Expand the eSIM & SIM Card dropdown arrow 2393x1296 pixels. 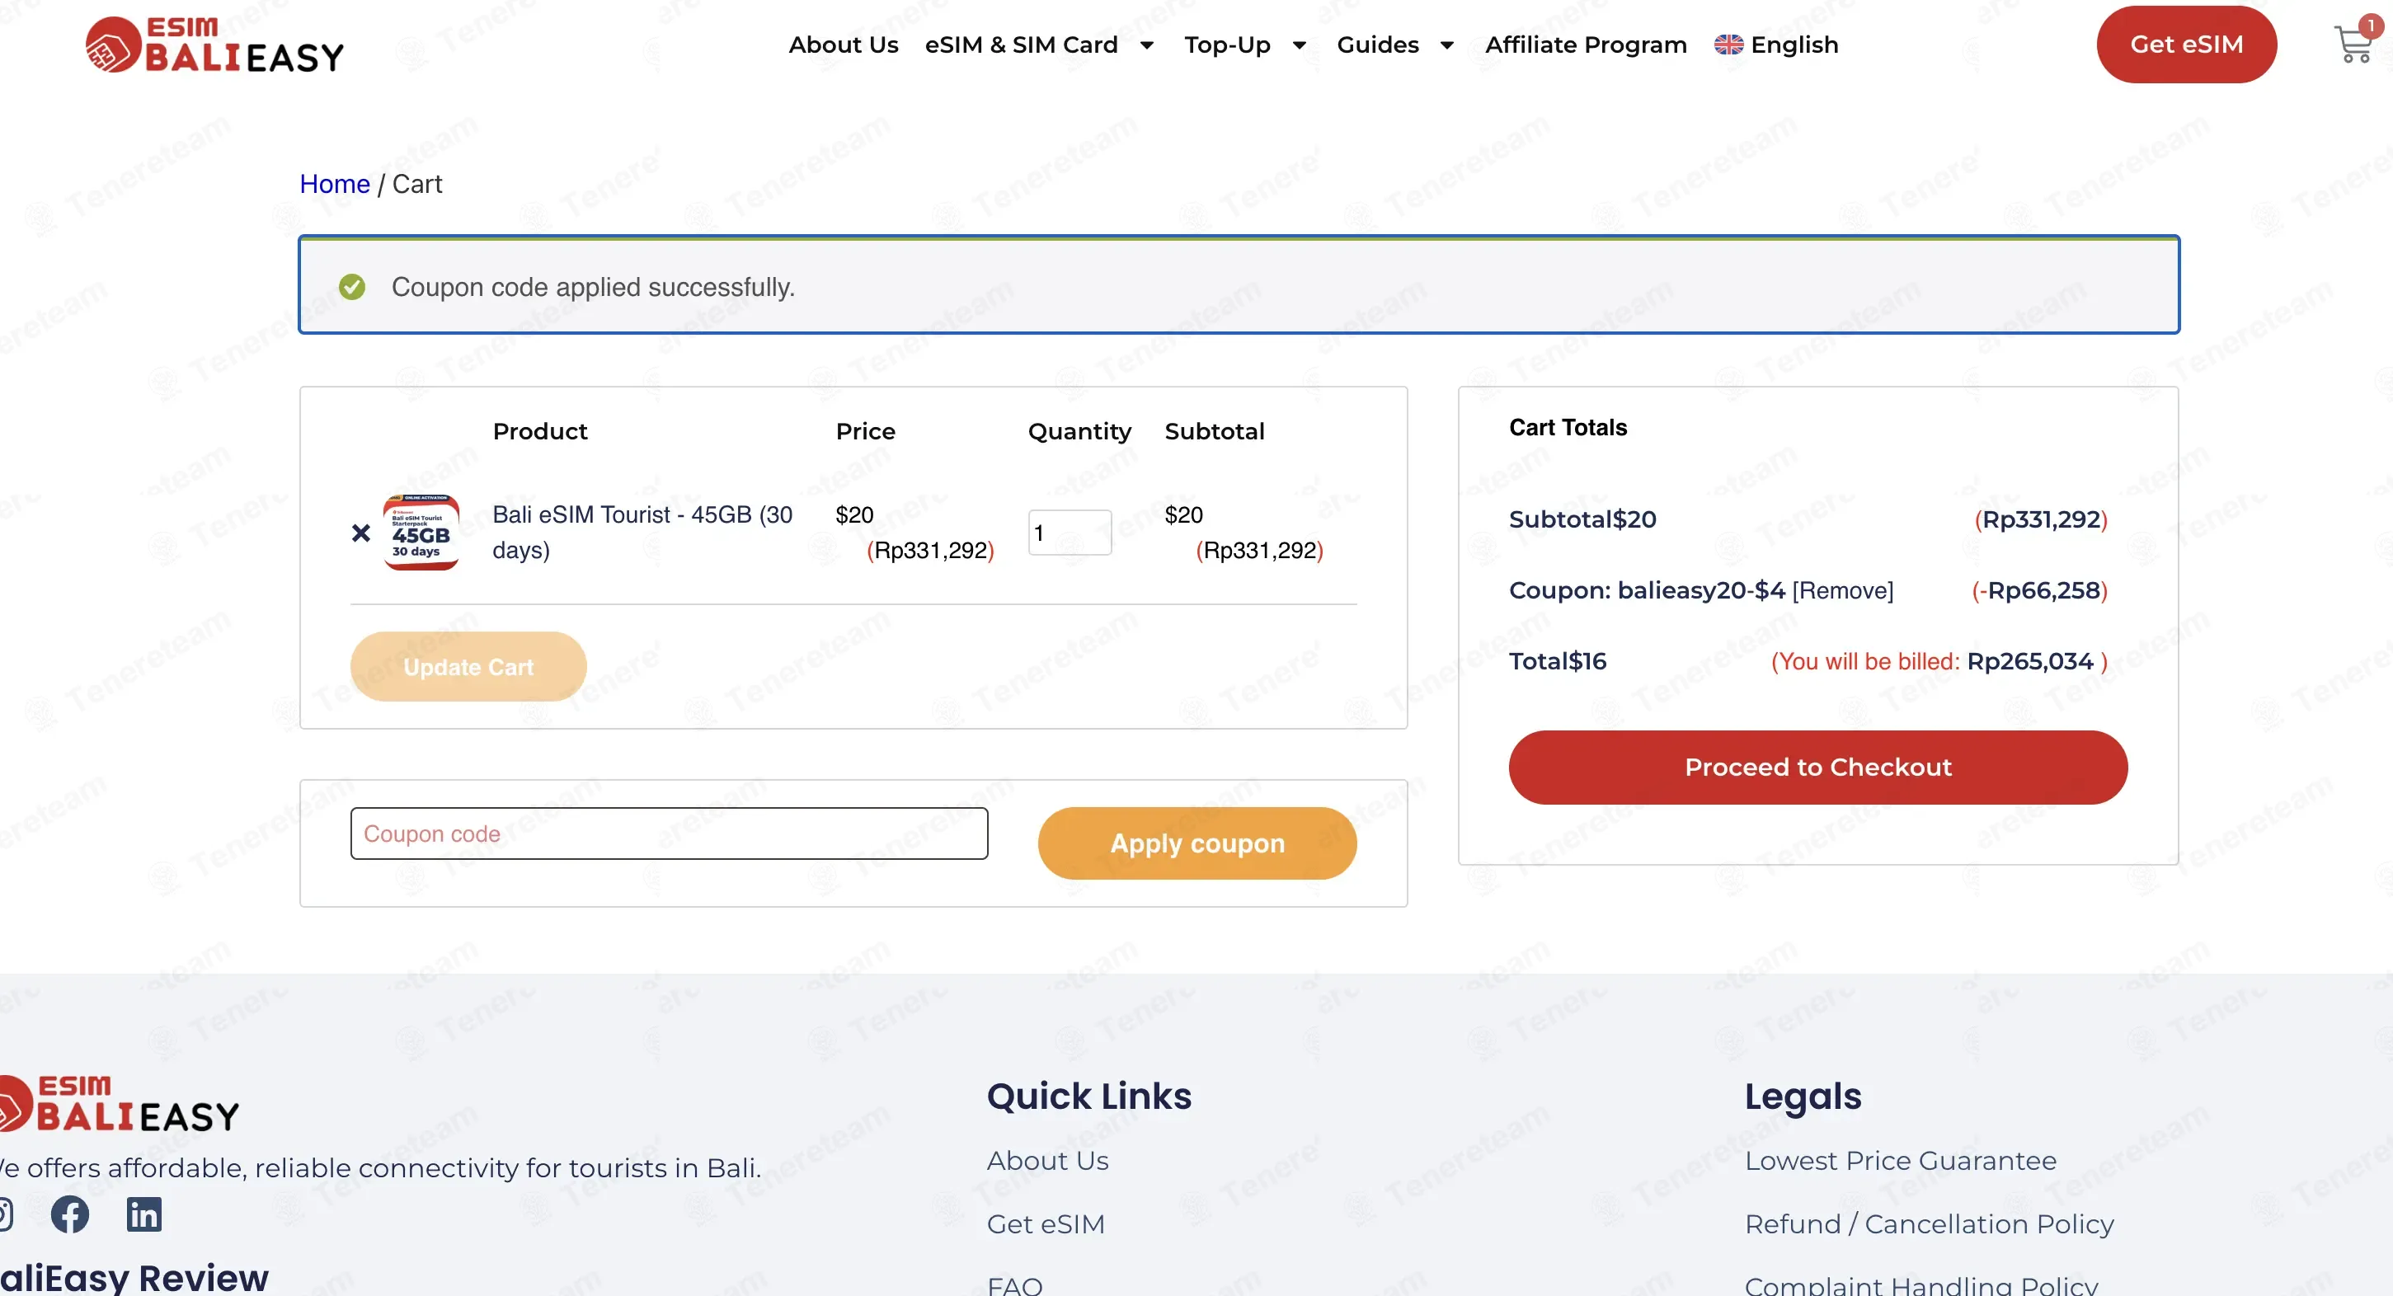(1147, 45)
